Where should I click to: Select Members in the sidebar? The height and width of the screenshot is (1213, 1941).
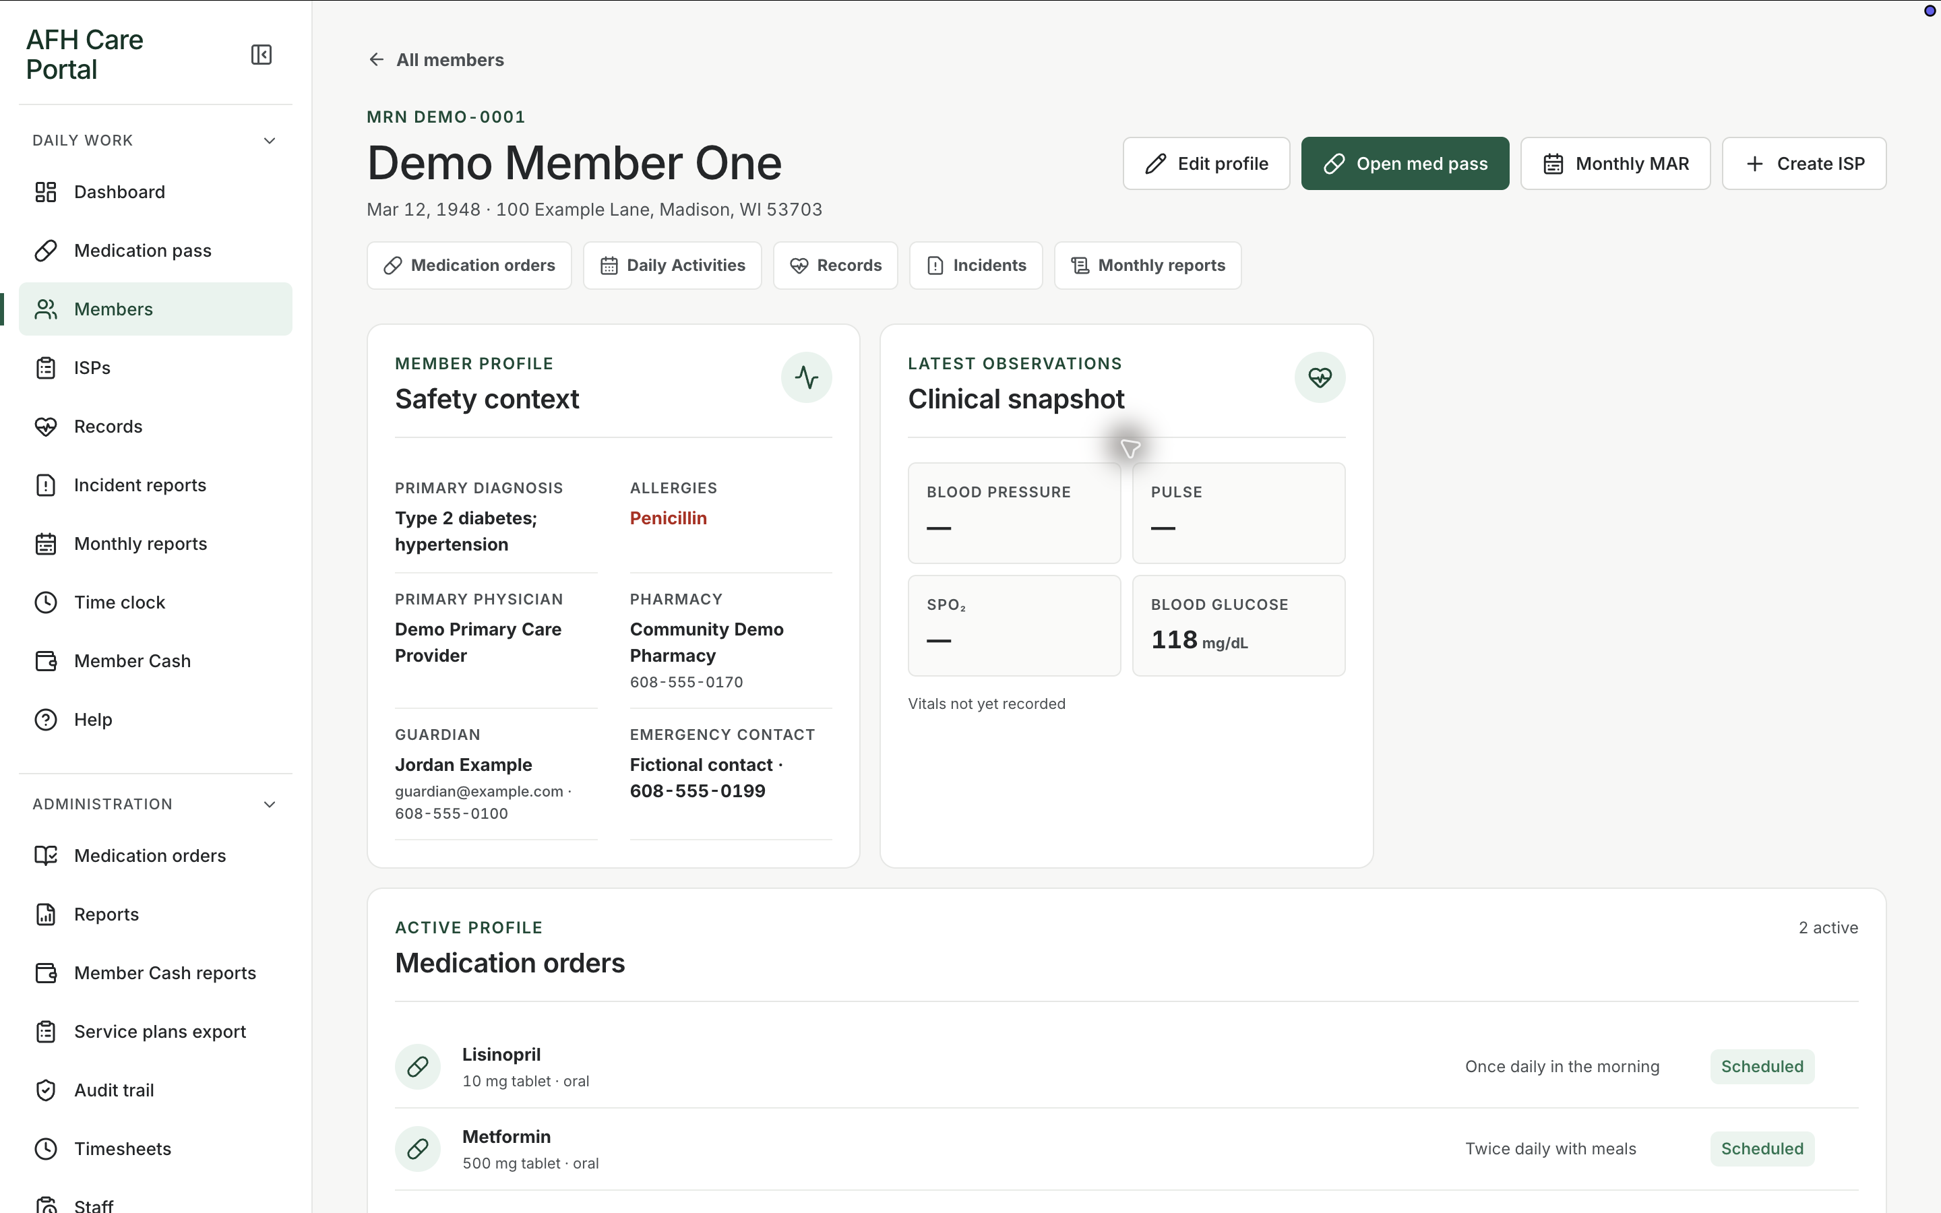tap(156, 309)
